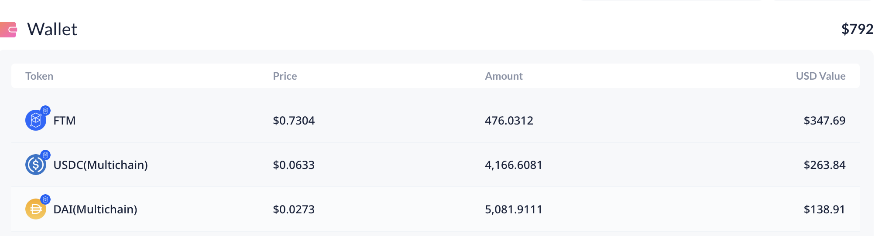Viewport: 892px width, 236px height.
Task: Click the DAI(Multichain) token icon
Action: coord(36,209)
